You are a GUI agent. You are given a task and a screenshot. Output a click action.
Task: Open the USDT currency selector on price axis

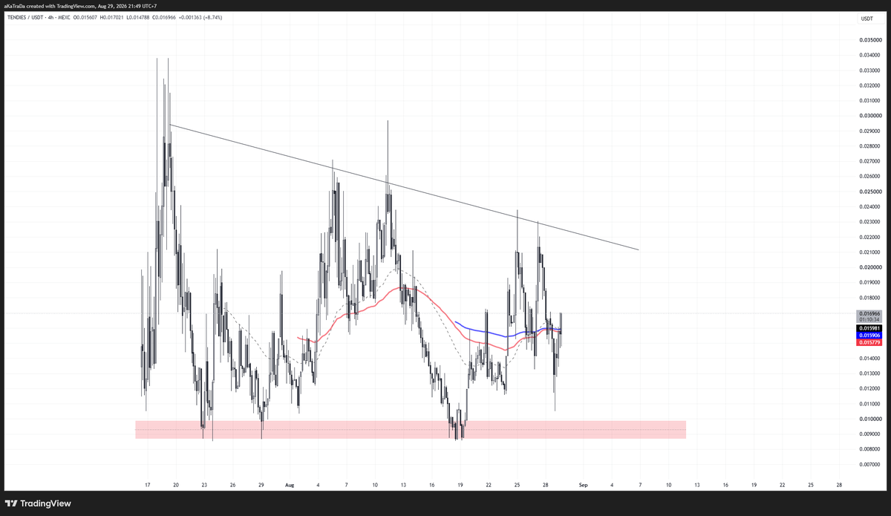pos(866,19)
